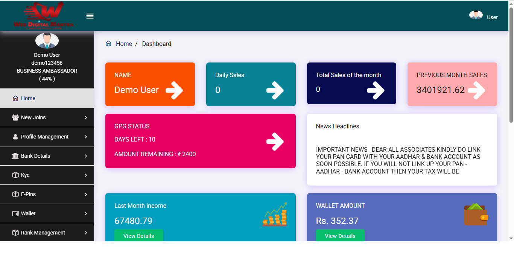Select Home in the sidebar menu
This screenshot has width=514, height=265.
(28, 98)
